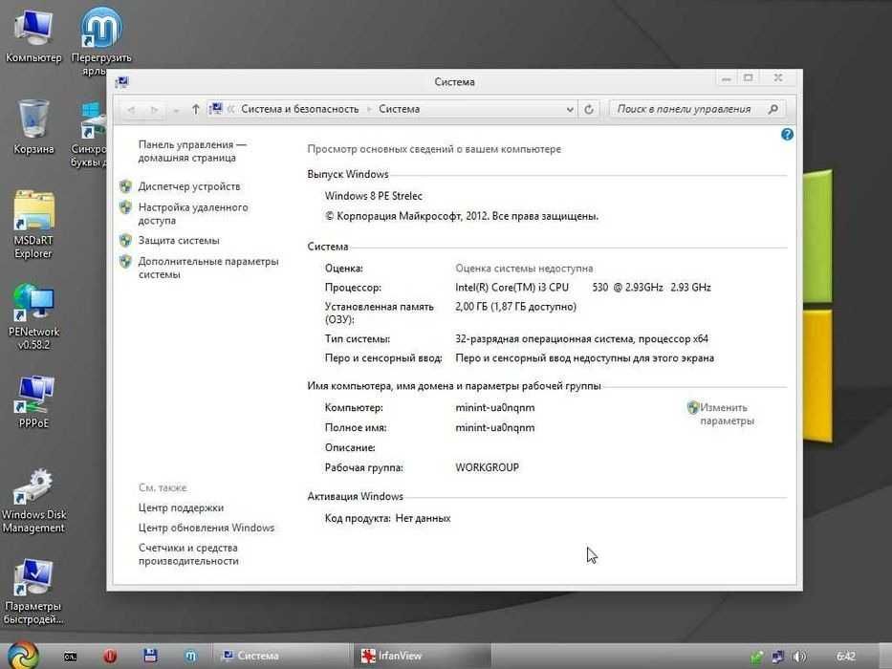
Task: Select the PPPoE desktop shortcut
Action: (33, 401)
